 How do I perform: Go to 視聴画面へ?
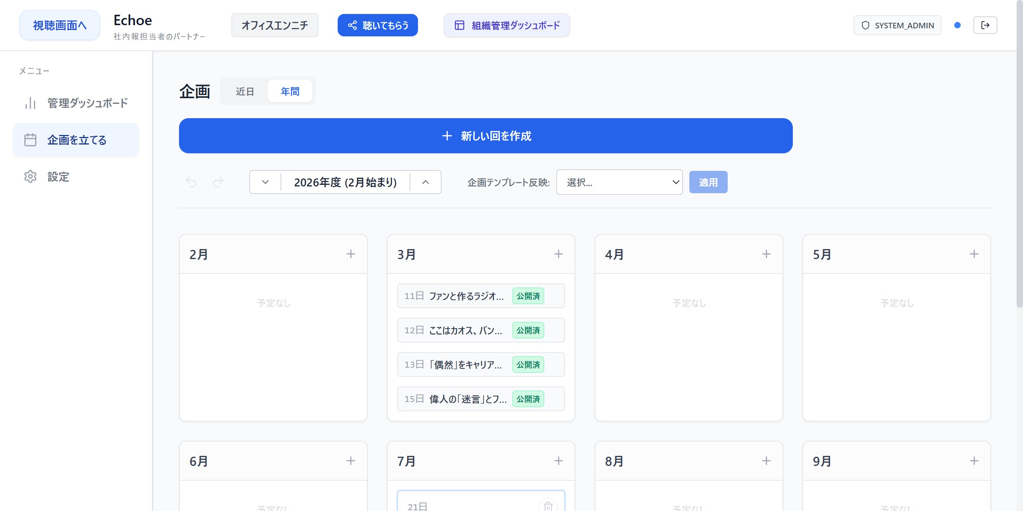coord(60,25)
